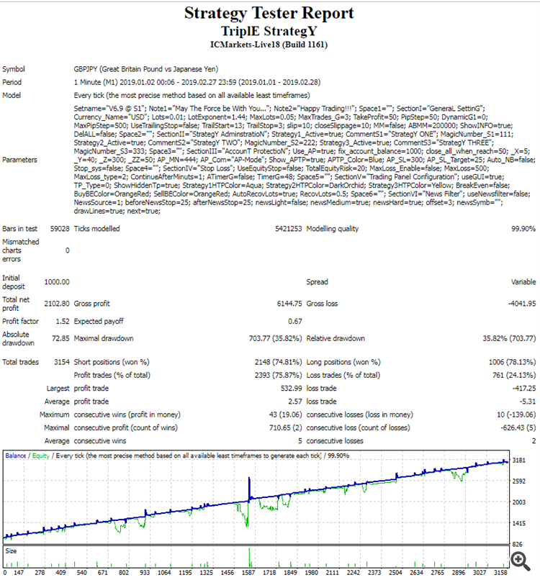Click Maximal drawdown value 703.77 (35.82%)
Viewport: 540px width, 580px height.
[x=275, y=338]
